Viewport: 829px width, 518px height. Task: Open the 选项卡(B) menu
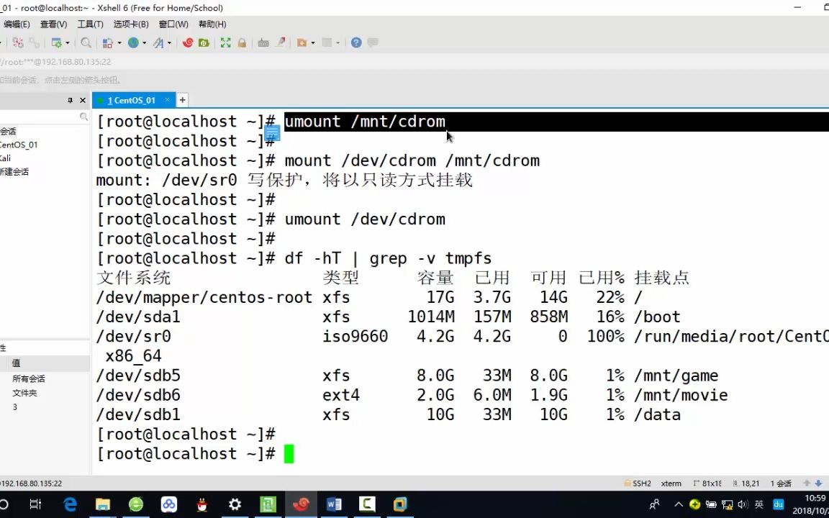tap(131, 24)
